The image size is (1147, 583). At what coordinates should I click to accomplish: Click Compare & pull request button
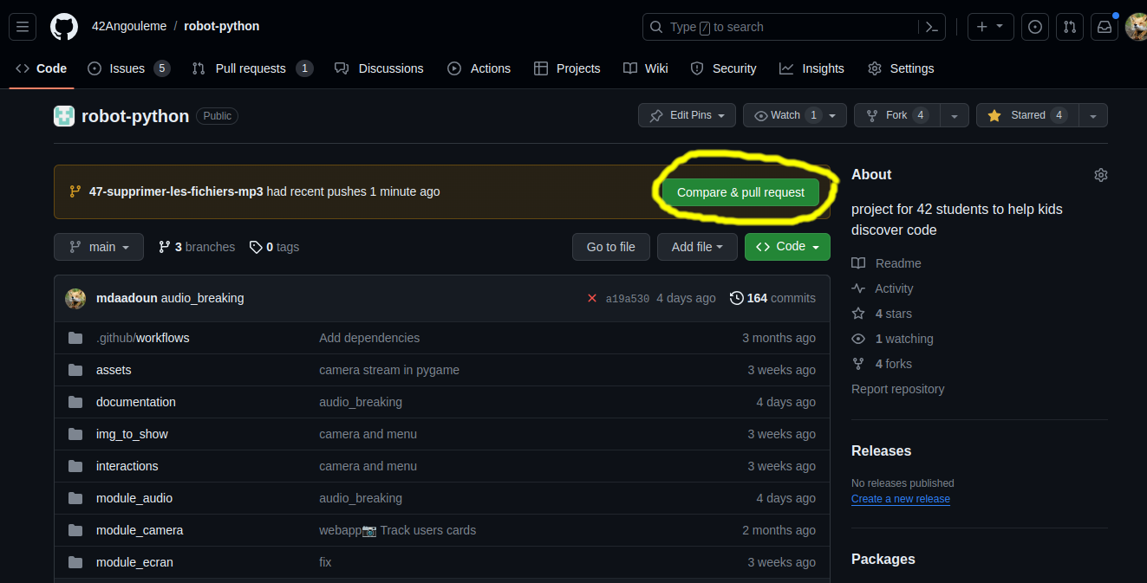pos(740,192)
